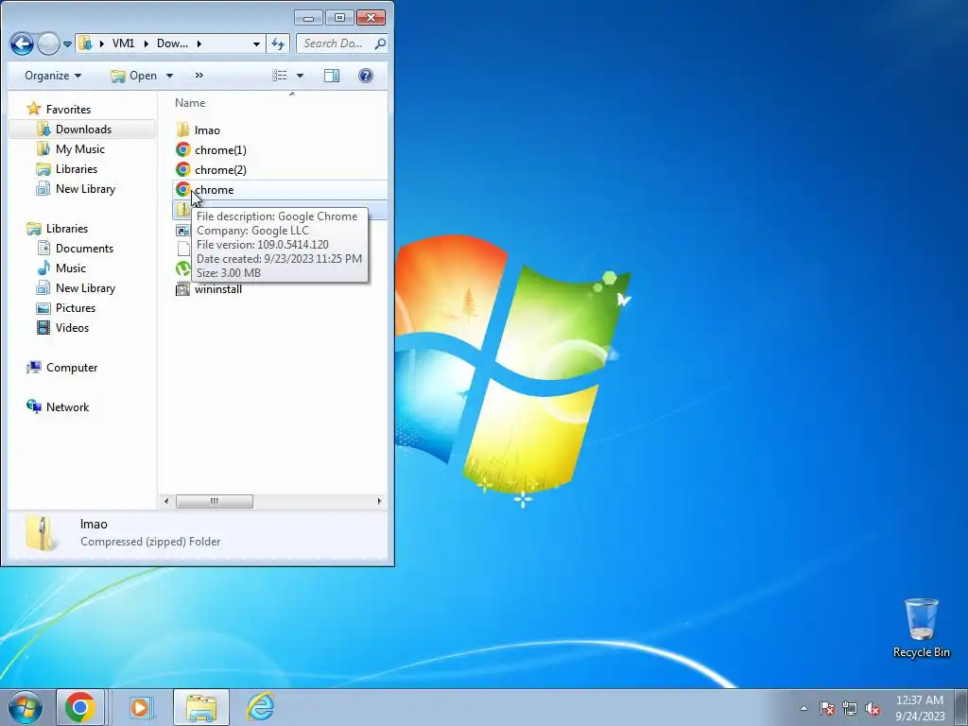Show hidden tray icons arrow

pyautogui.click(x=804, y=708)
